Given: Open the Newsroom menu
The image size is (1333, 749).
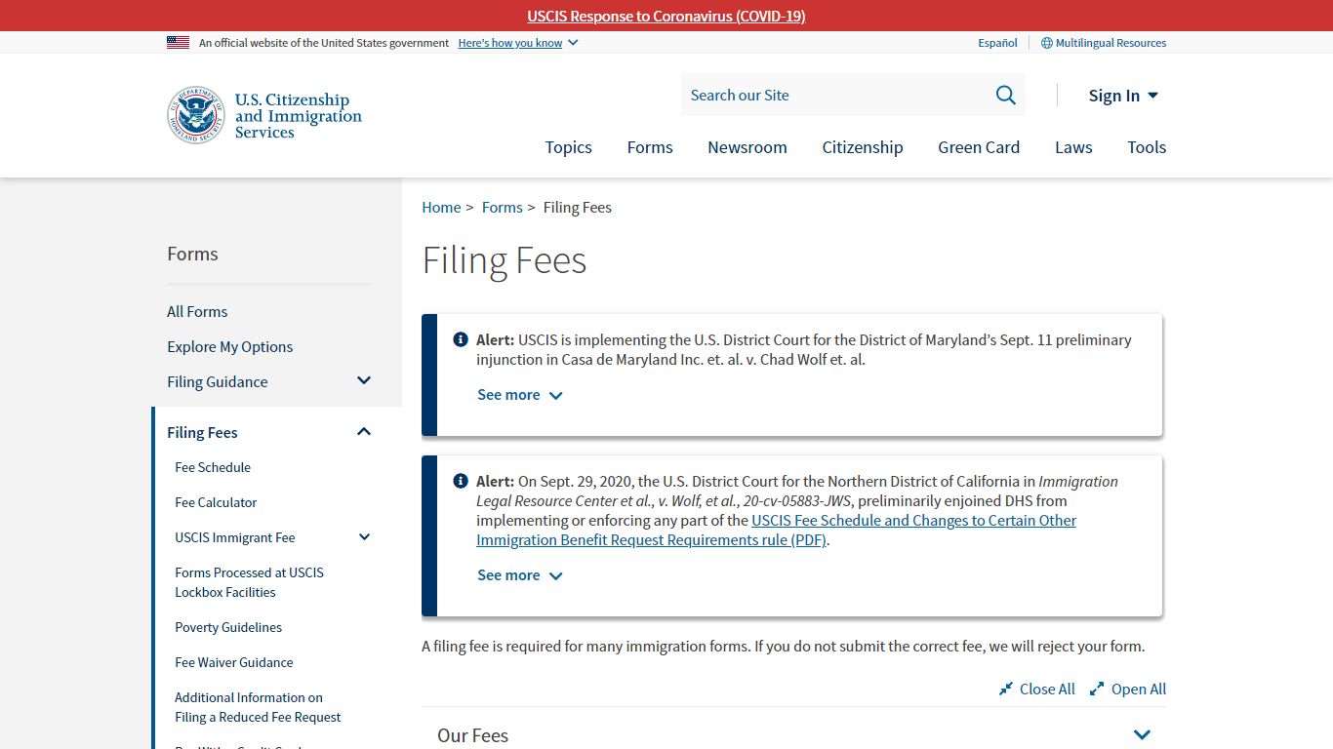Looking at the screenshot, I should 747,147.
